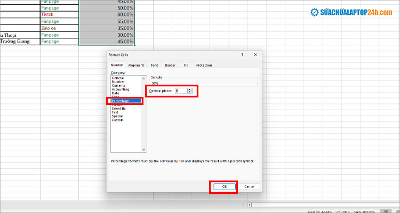Pick the Date category
This screenshot has width=400, height=213.
pyautogui.click(x=115, y=93)
